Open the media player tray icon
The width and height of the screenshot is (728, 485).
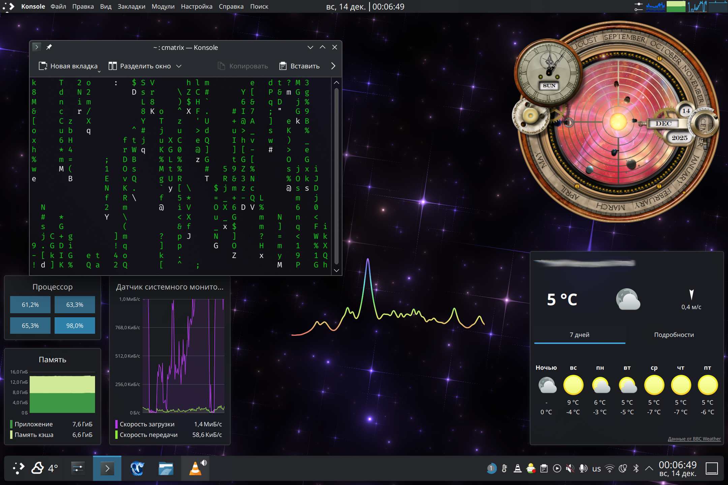click(x=557, y=468)
